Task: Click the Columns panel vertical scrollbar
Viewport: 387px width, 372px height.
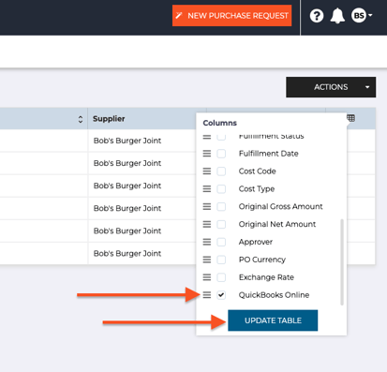Action: click(x=342, y=262)
